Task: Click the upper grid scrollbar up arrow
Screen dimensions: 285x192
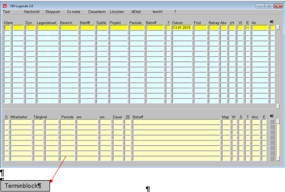Action: pyautogui.click(x=278, y=27)
